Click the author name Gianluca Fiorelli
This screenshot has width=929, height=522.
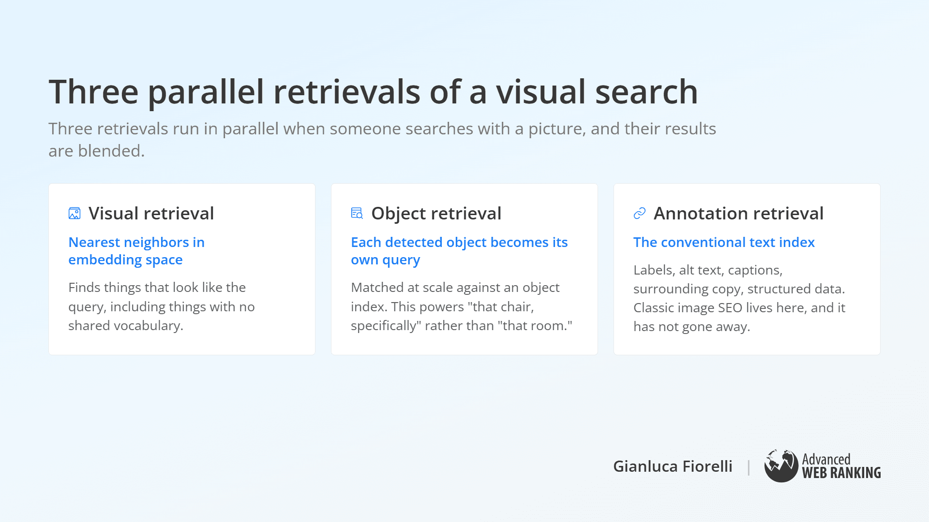click(673, 466)
